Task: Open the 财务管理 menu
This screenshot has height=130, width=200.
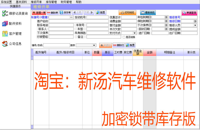Action: point(66,2)
